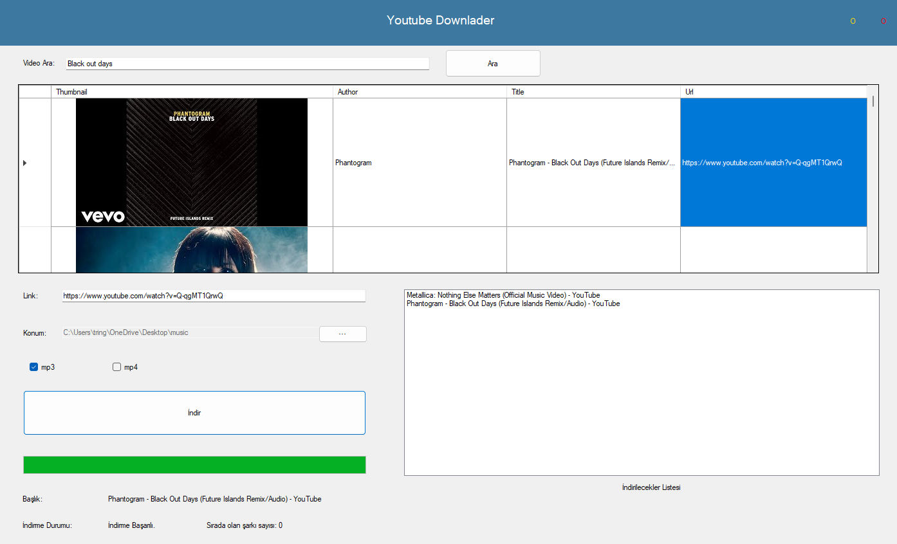
Task: Click inside the Video Ara search field
Action: pos(246,63)
